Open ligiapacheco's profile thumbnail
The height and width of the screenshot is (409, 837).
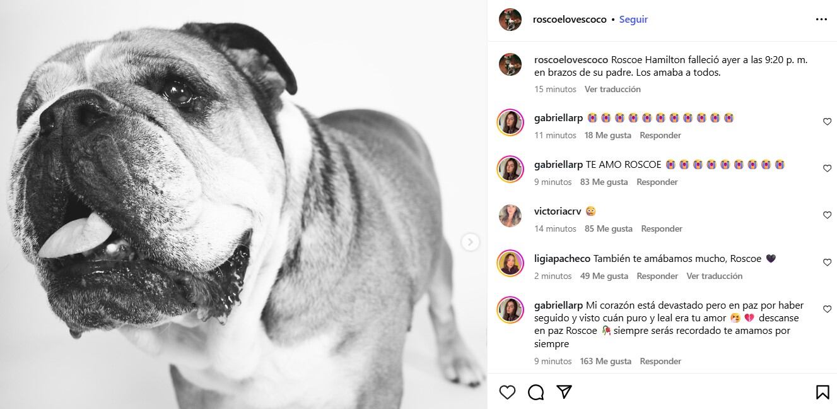click(x=510, y=263)
